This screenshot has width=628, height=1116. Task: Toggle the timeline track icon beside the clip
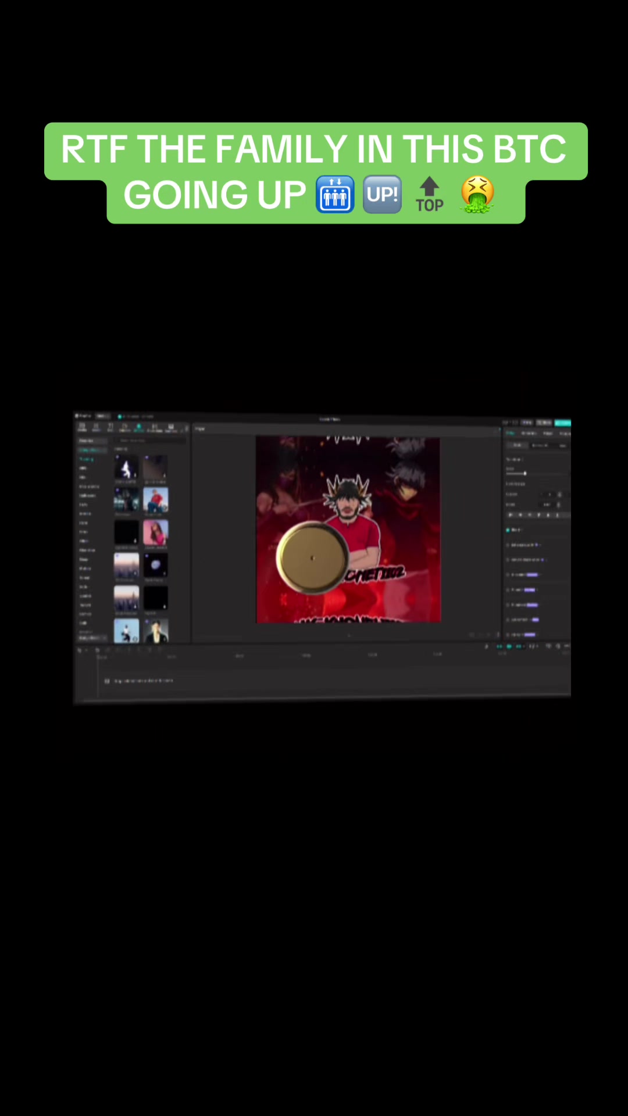[107, 681]
